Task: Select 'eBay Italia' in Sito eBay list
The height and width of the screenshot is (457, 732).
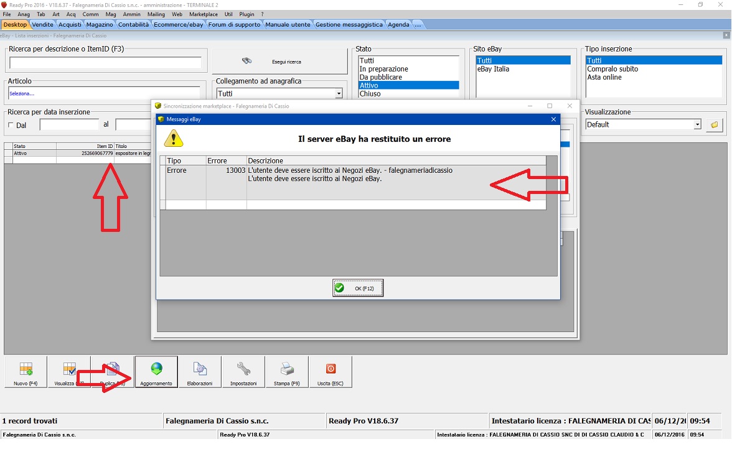Action: pyautogui.click(x=523, y=69)
